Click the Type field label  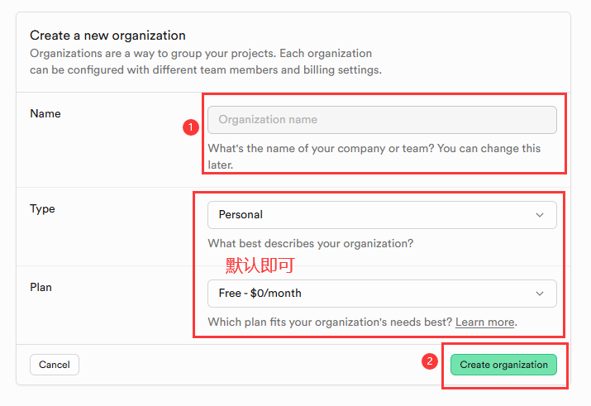42,208
